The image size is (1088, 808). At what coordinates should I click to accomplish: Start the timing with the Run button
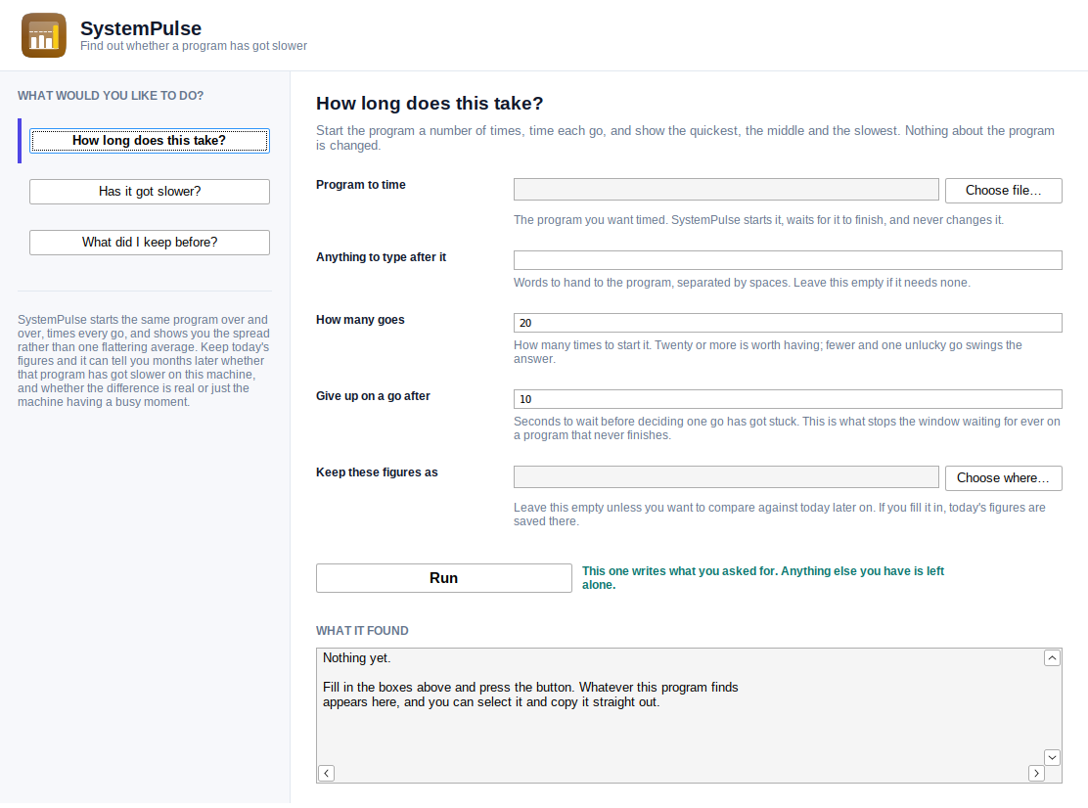[444, 578]
